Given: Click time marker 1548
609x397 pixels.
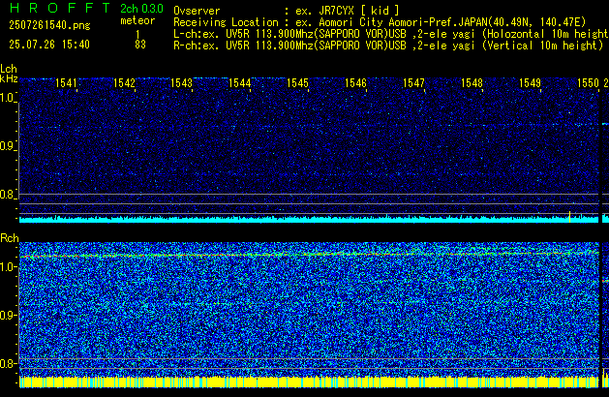Looking at the screenshot, I should (x=472, y=83).
